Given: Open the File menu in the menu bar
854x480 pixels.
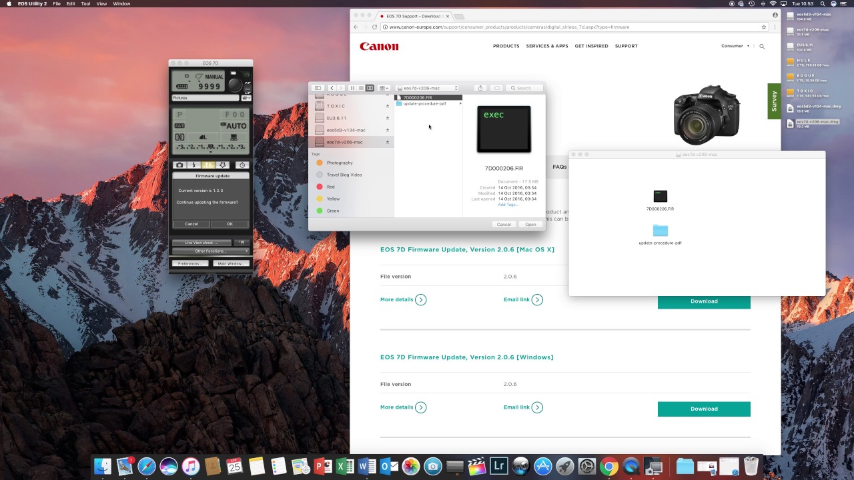Looking at the screenshot, I should click(57, 4).
